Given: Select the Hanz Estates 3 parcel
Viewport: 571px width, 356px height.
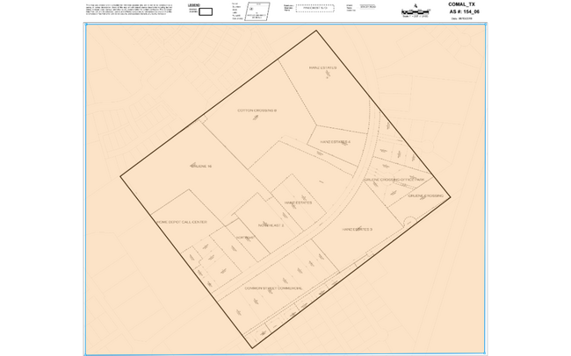Looking at the screenshot, I should point(358,229).
